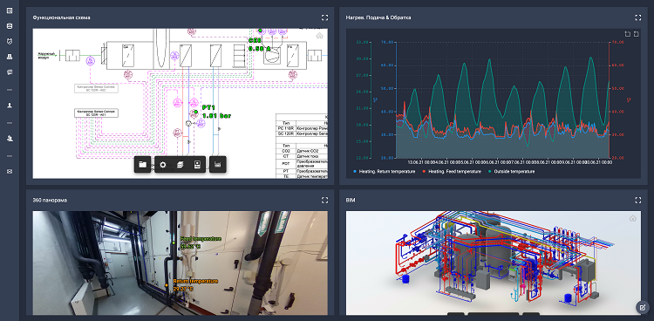Click the home view icon in schematic viewer
This screenshot has height=321, width=654.
[319, 36]
